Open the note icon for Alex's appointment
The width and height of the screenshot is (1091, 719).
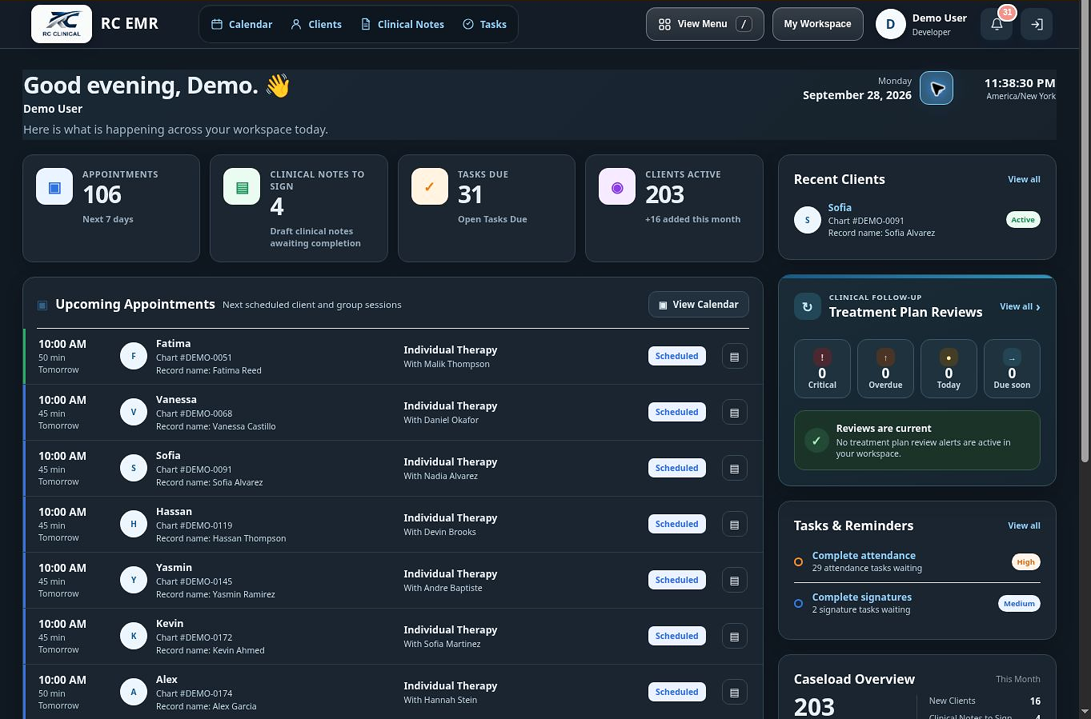pyautogui.click(x=735, y=693)
